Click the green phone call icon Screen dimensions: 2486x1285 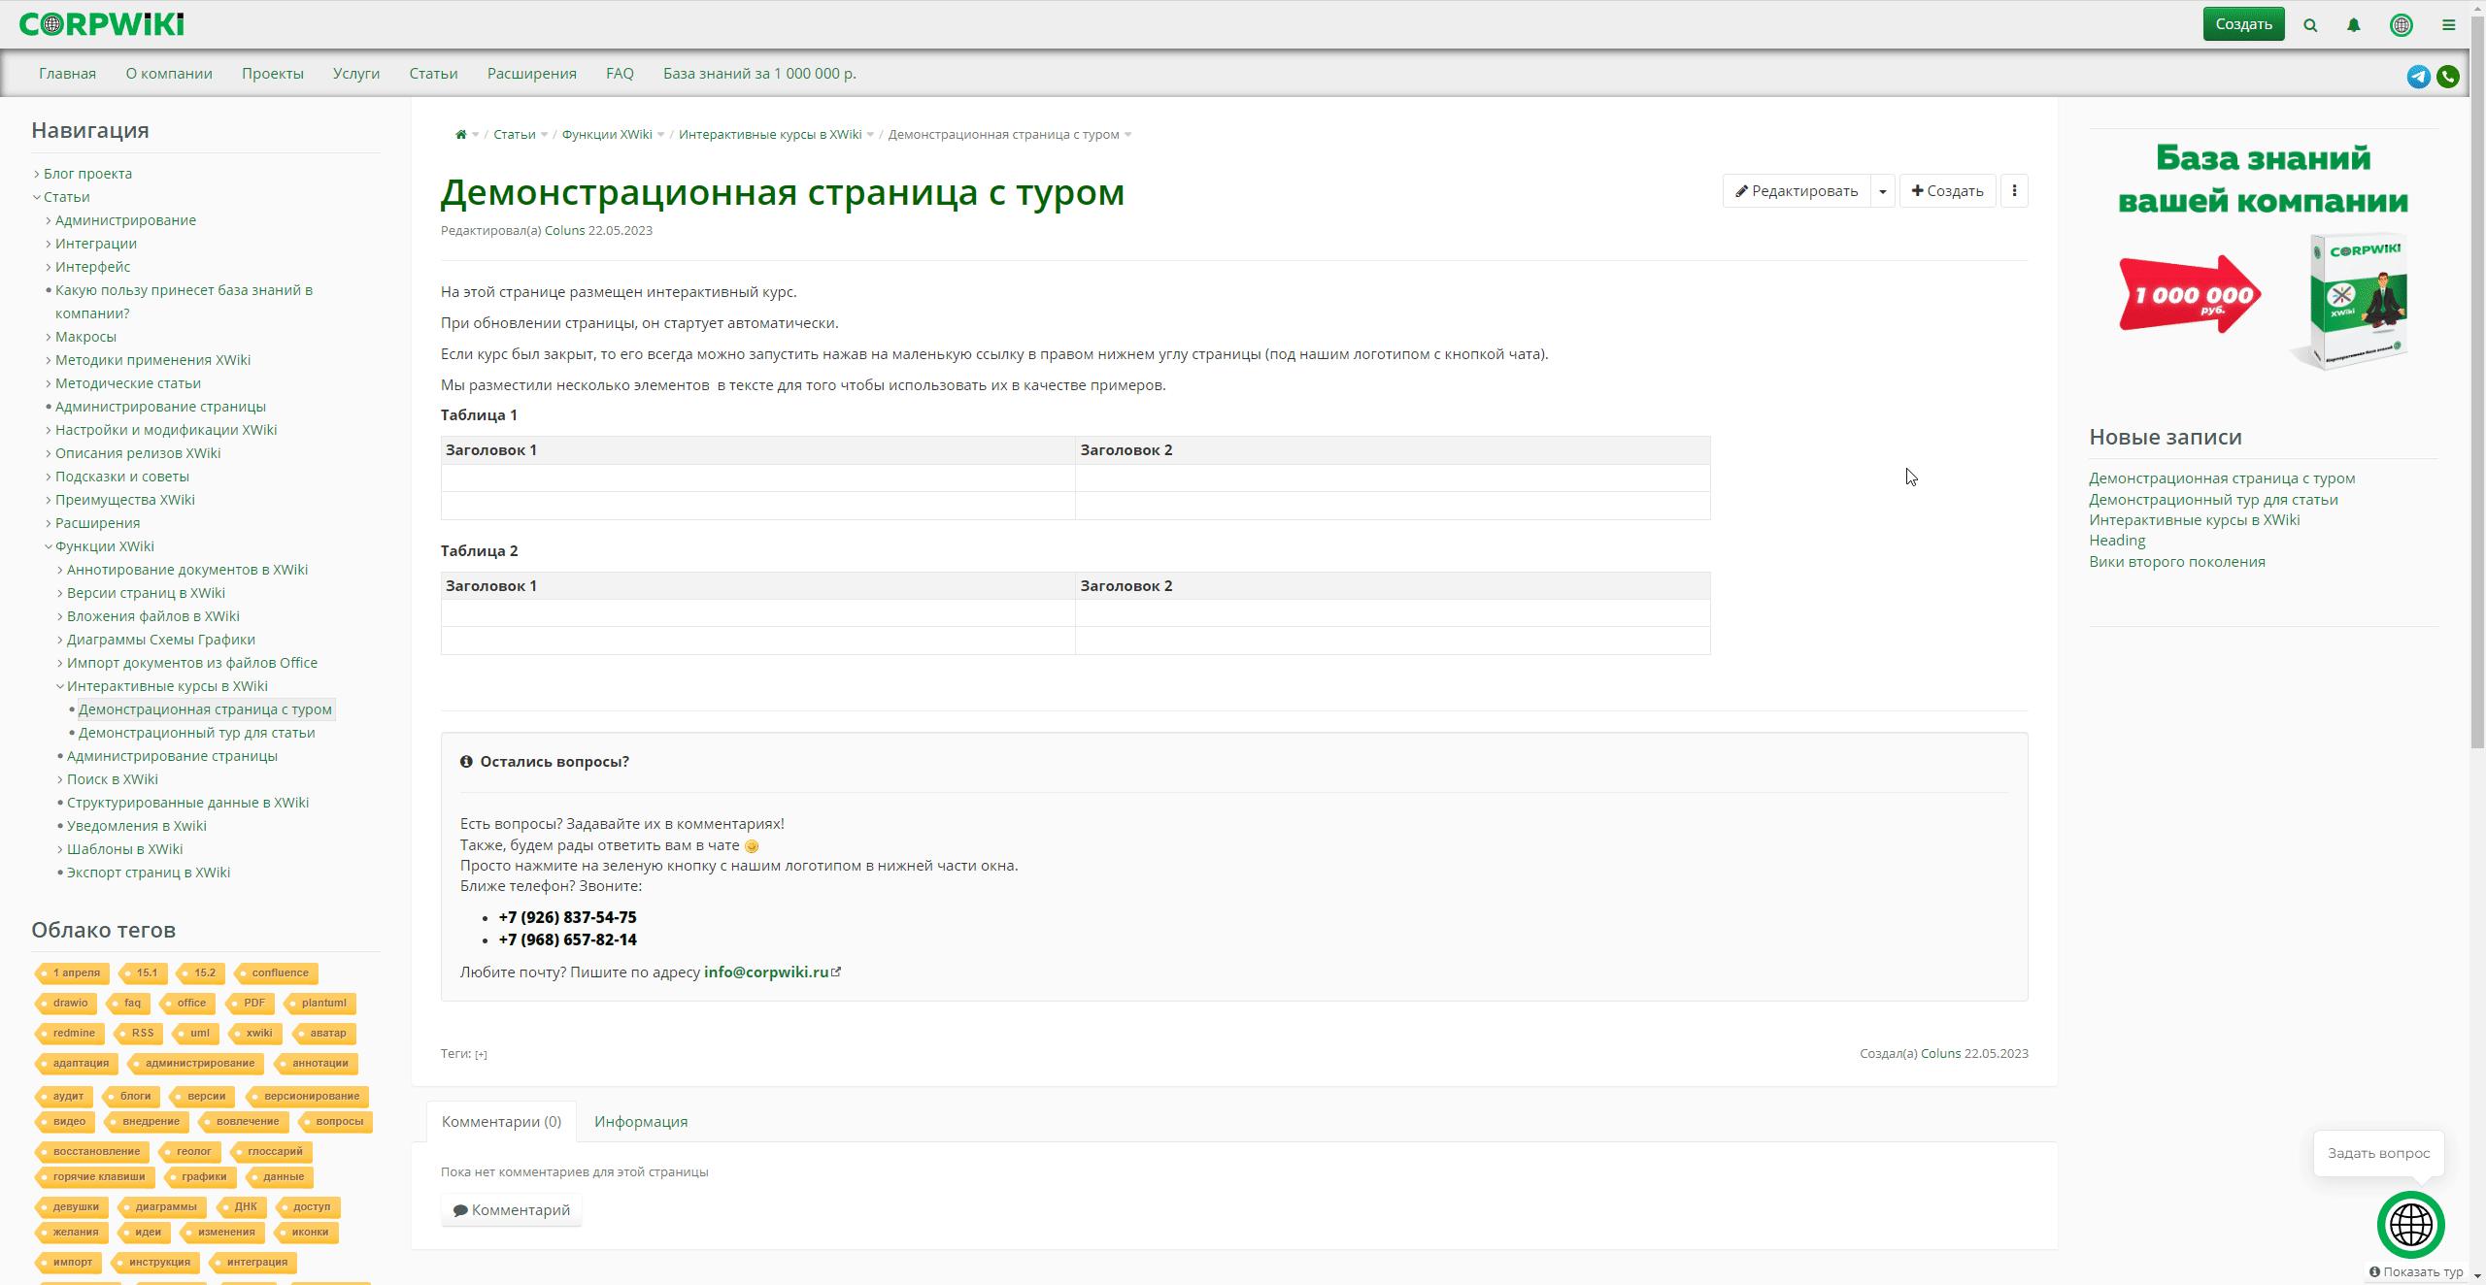[2448, 77]
